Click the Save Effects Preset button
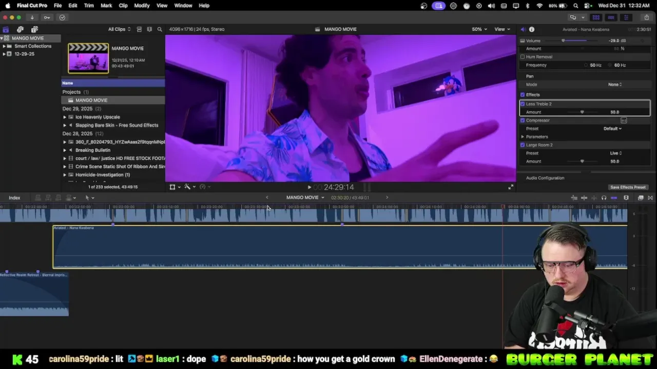The image size is (657, 369). 628,187
